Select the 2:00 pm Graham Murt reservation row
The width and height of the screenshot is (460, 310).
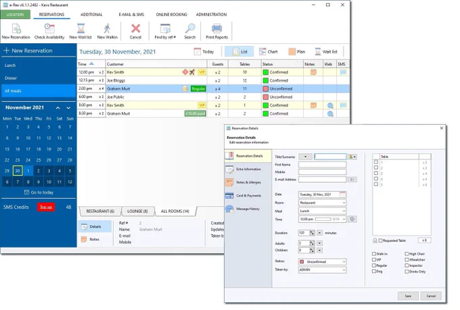213,88
